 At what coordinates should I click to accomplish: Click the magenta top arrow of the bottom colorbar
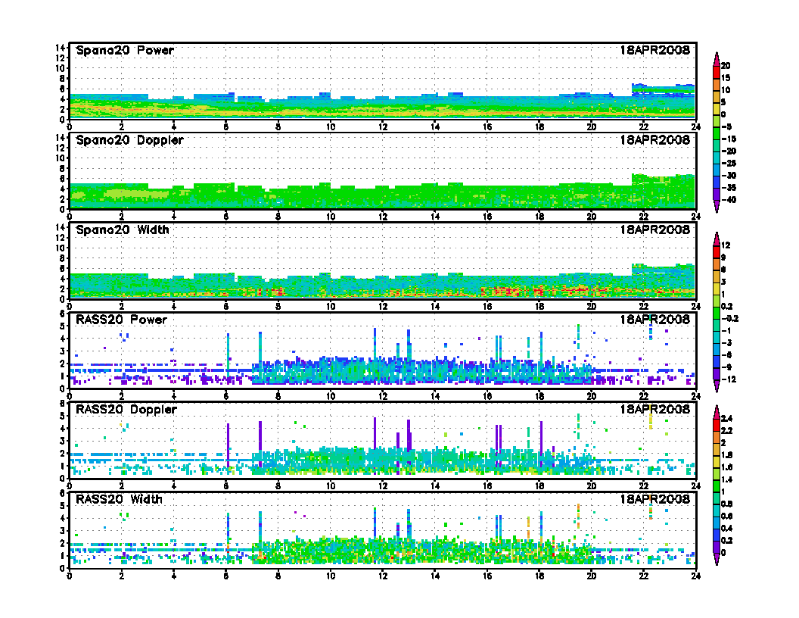click(717, 412)
